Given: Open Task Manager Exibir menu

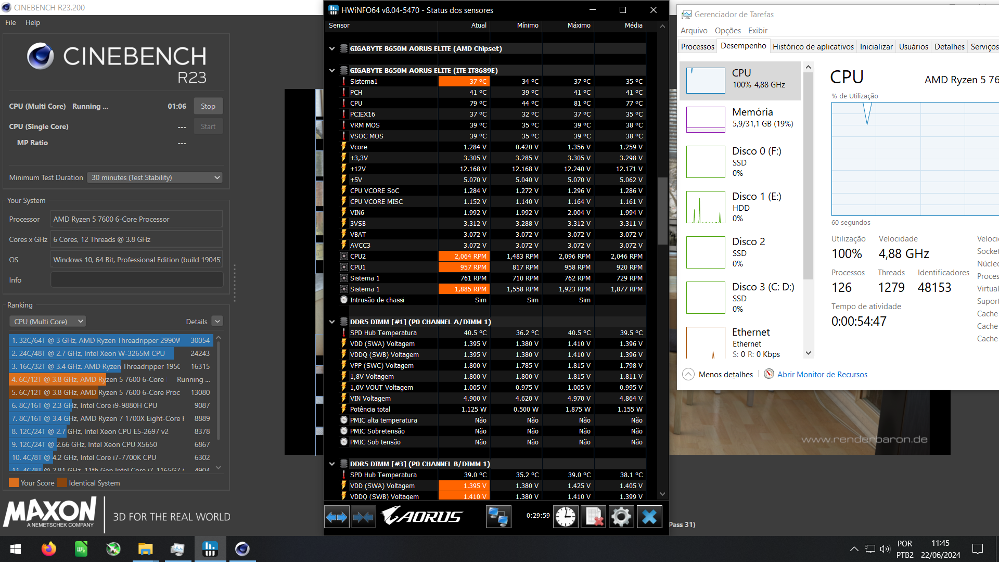Looking at the screenshot, I should click(x=758, y=30).
